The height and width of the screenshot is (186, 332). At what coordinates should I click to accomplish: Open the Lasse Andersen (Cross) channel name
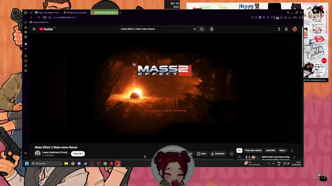(x=55, y=152)
